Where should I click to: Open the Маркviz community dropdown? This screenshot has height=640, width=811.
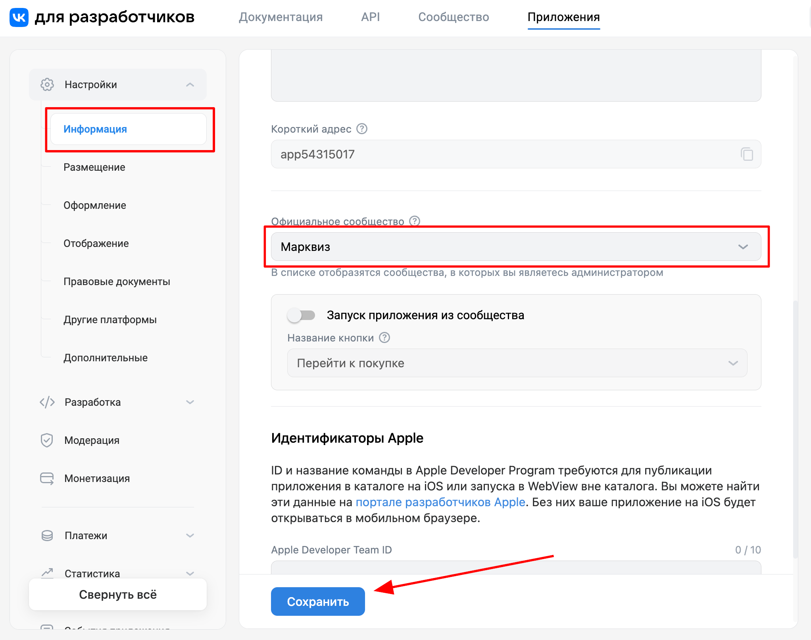516,247
